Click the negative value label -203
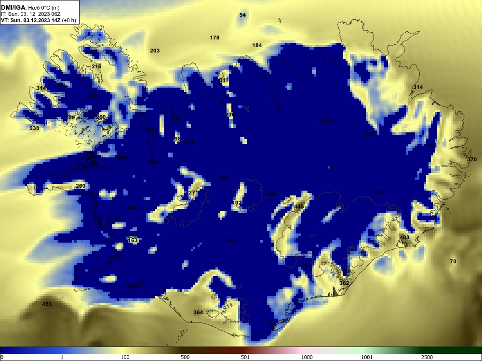This screenshot has height=361, width=482. pos(306,265)
